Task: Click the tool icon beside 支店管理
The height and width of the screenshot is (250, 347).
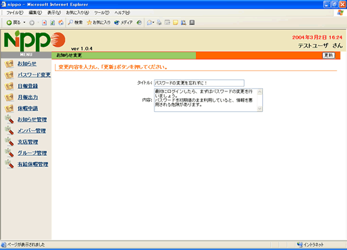Action: point(9,142)
